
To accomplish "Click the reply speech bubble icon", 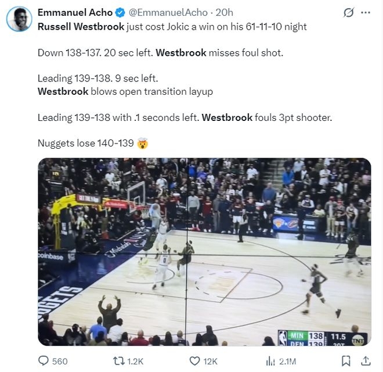I will coord(44,361).
